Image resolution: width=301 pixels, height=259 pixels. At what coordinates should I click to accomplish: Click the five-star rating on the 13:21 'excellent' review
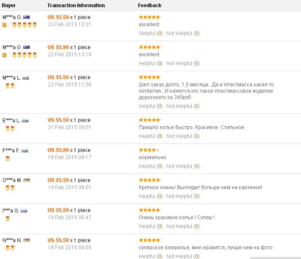[149, 17]
